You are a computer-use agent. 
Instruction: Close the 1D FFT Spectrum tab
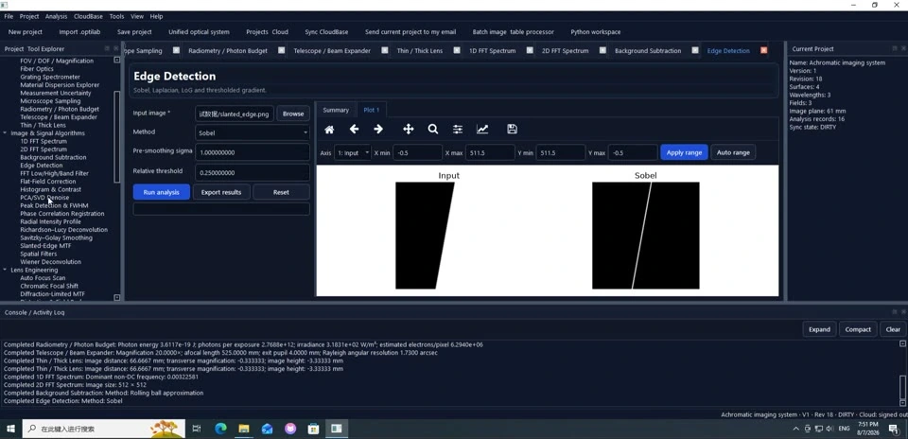[530, 50]
